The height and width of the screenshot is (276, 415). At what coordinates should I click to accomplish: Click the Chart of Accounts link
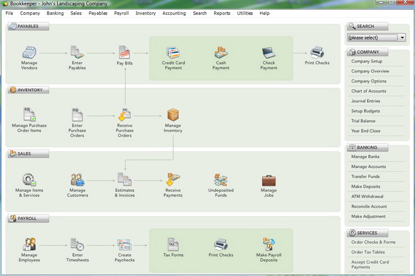tap(370, 91)
